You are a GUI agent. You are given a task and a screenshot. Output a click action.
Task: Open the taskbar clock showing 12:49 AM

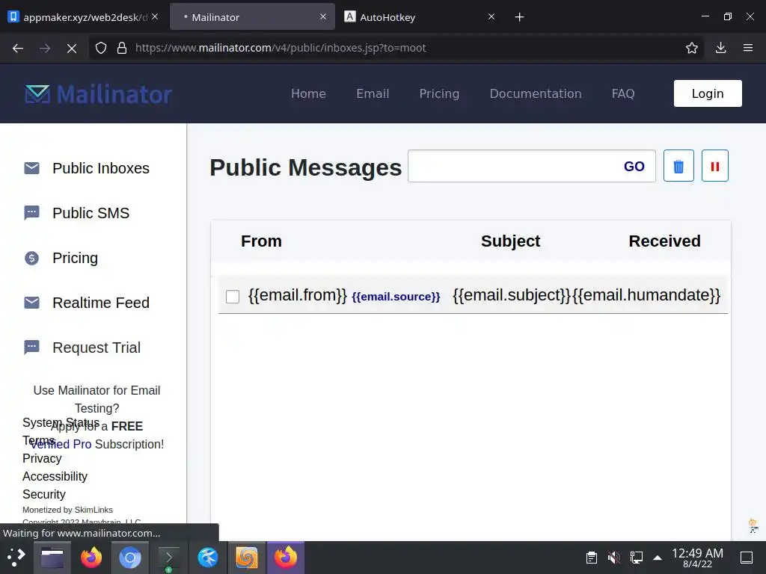pyautogui.click(x=697, y=558)
